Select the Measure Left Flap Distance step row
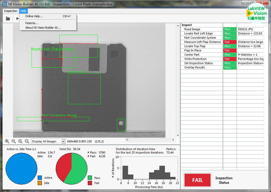Viewport: 271px width, 192px height. [x=202, y=42]
